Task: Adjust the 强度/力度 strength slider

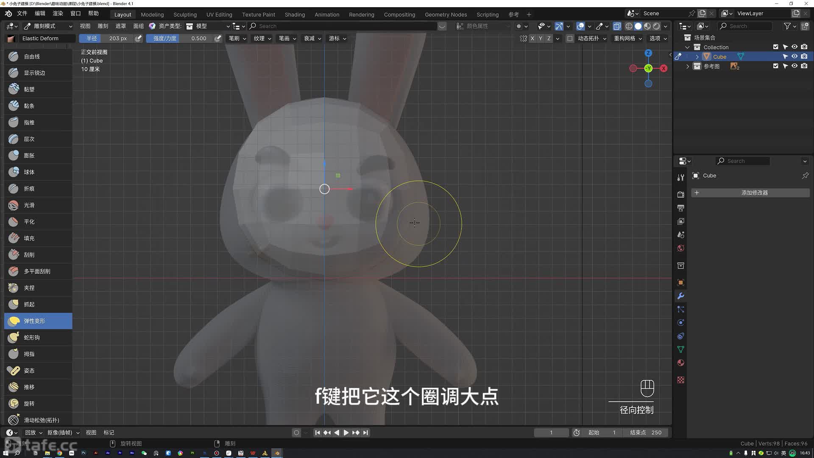Action: coord(180,38)
